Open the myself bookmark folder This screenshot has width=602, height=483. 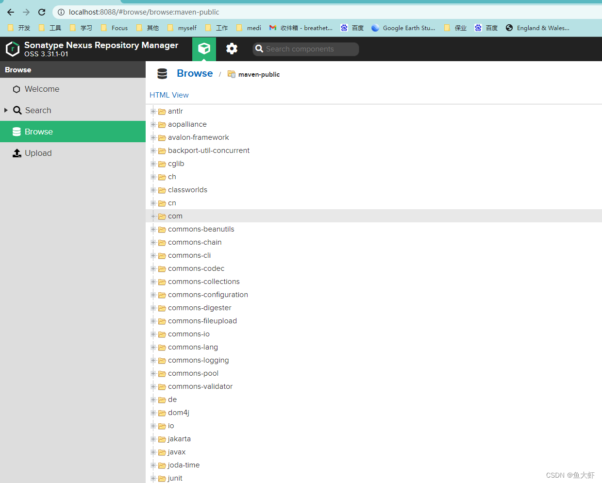click(x=182, y=28)
